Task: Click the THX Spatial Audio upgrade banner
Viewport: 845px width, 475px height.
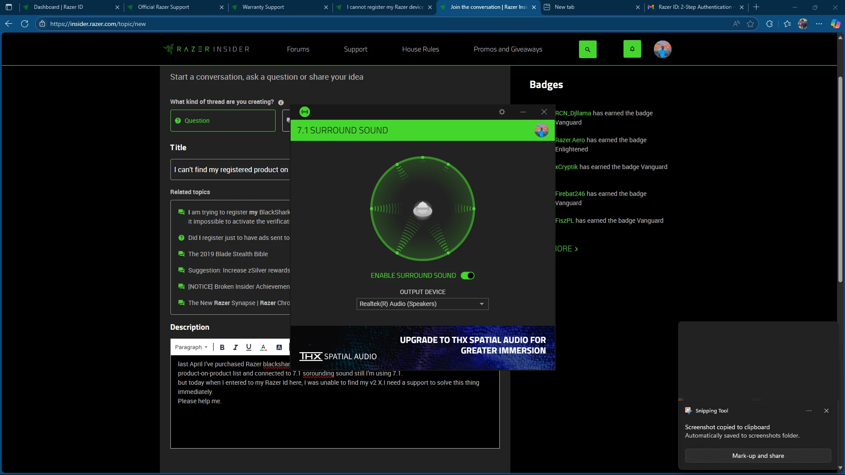Action: 423,348
